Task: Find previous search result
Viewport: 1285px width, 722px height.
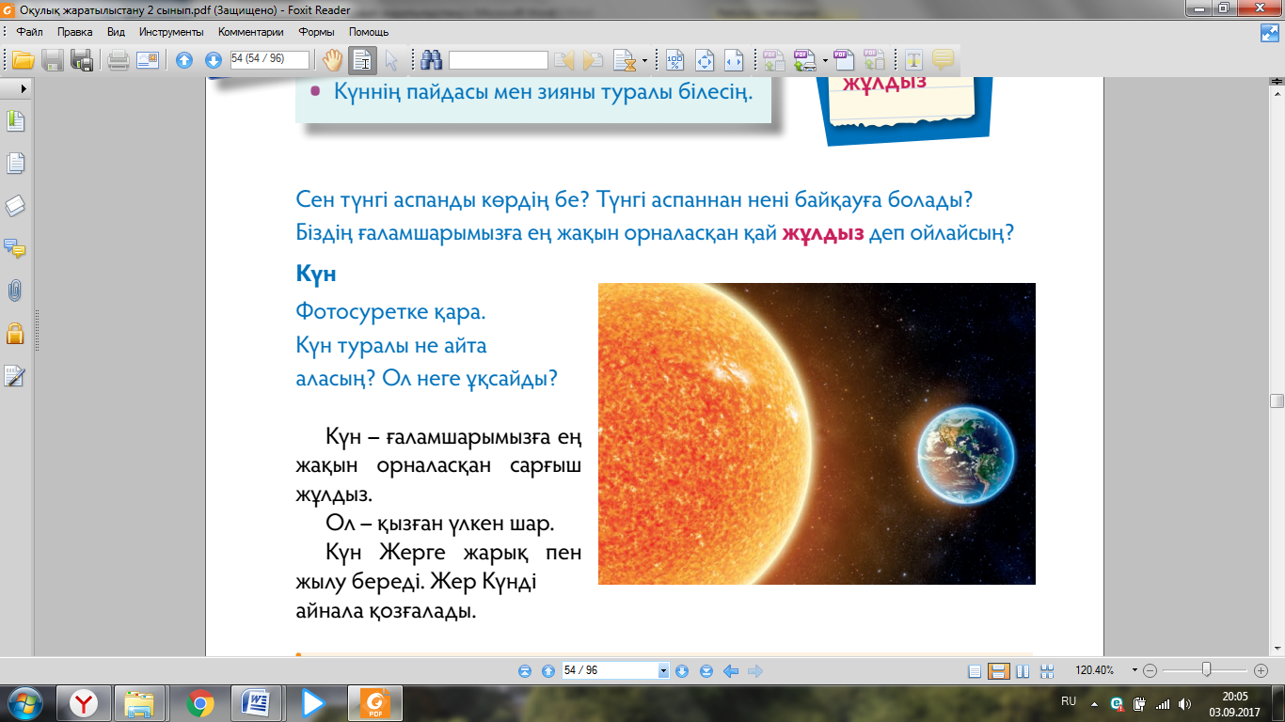Action: click(x=564, y=60)
